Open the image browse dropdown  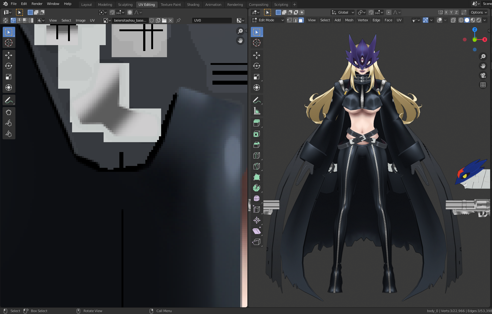pos(107,20)
